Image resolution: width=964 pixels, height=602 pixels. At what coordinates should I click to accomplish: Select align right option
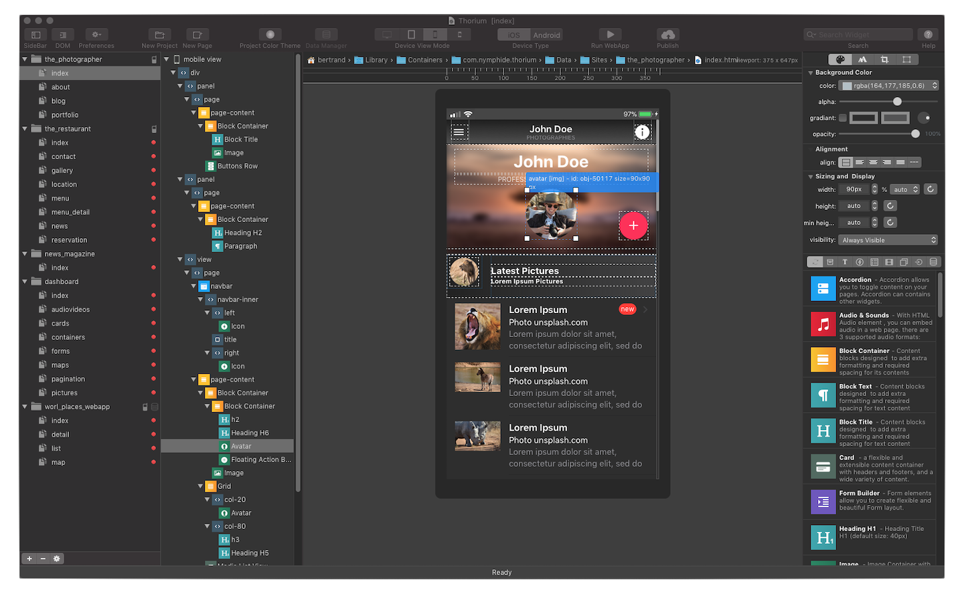pyautogui.click(x=886, y=162)
